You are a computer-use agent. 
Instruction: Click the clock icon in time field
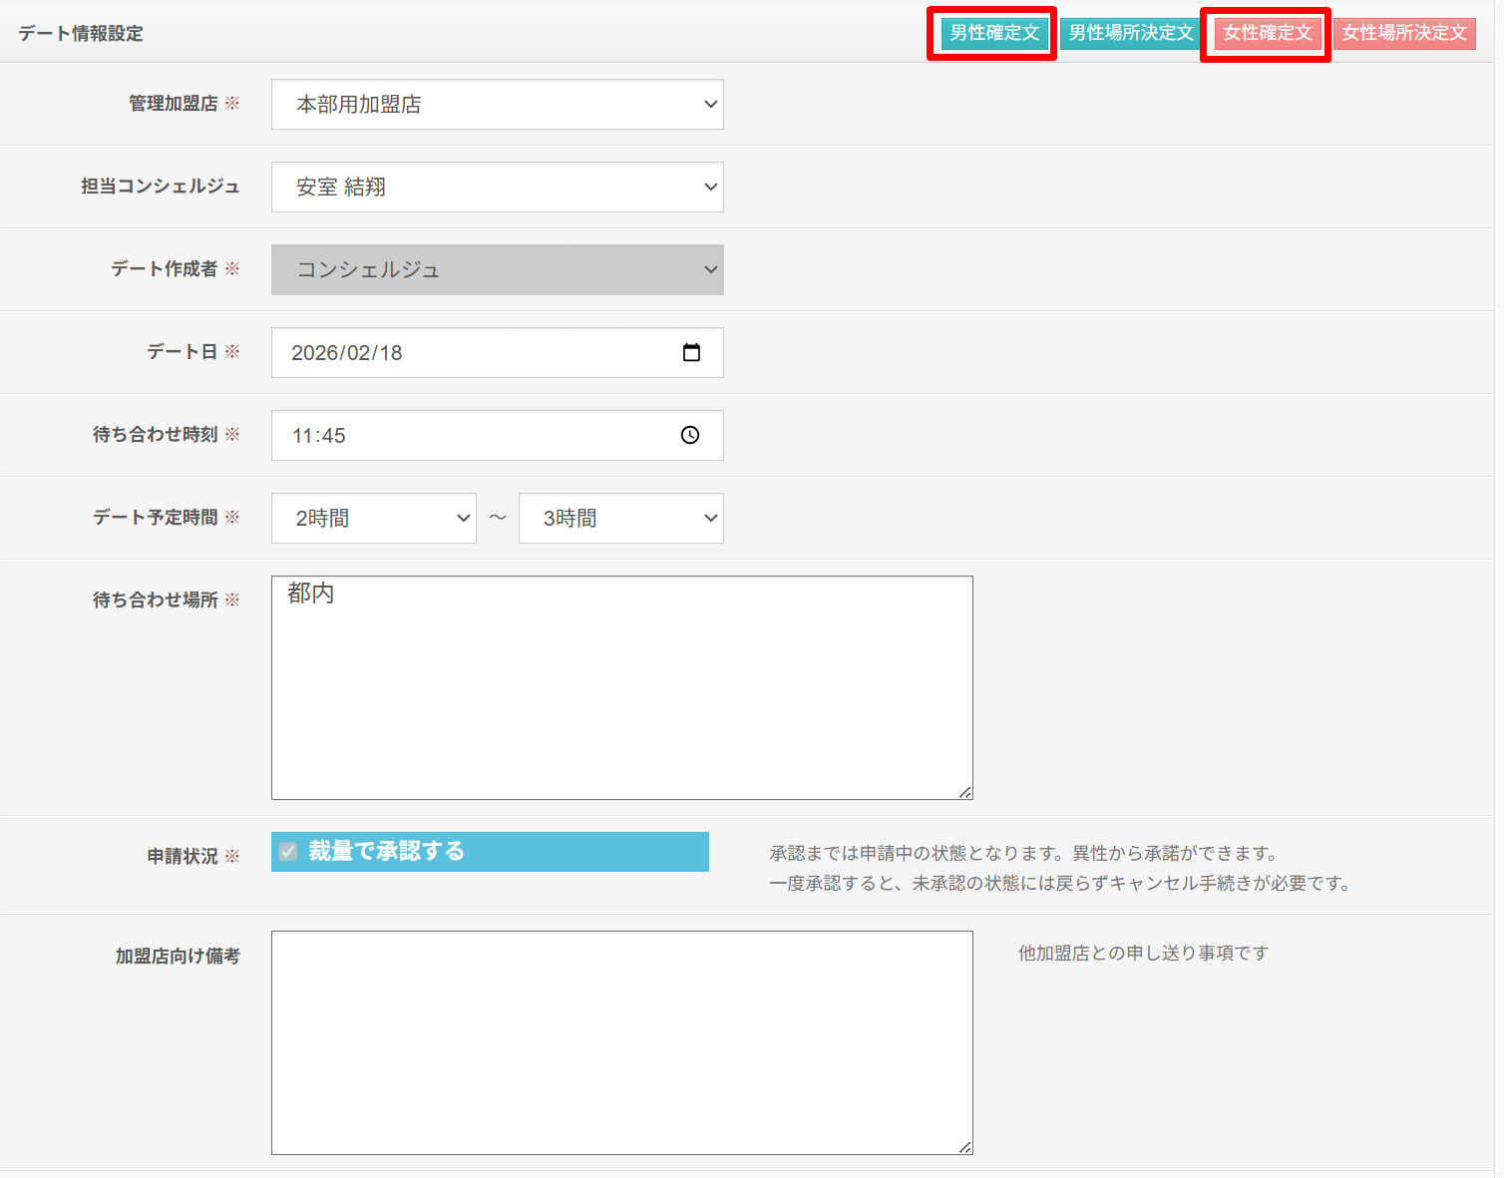(690, 435)
